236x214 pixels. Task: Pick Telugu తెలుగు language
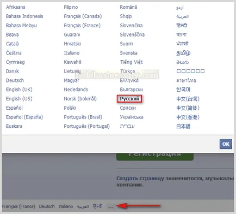[x=182, y=62]
